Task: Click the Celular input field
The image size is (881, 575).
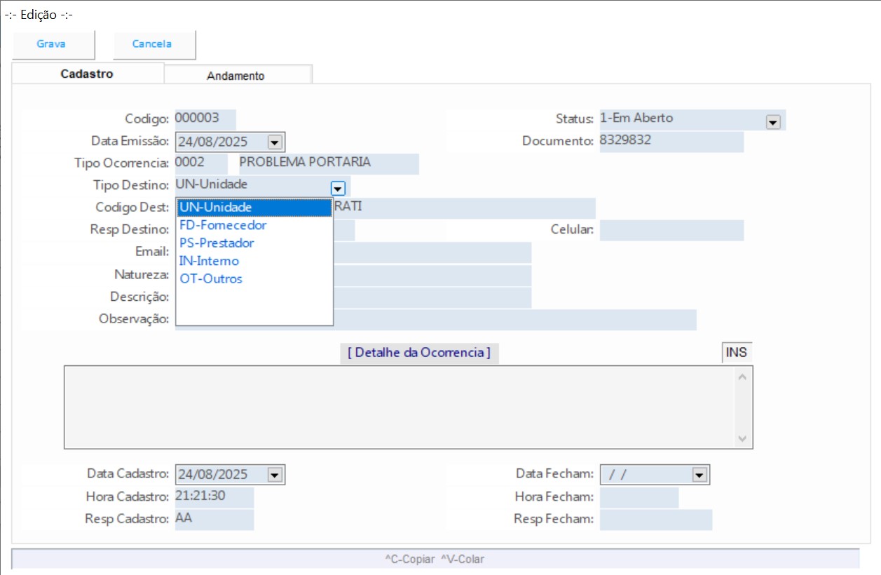Action: pos(671,230)
